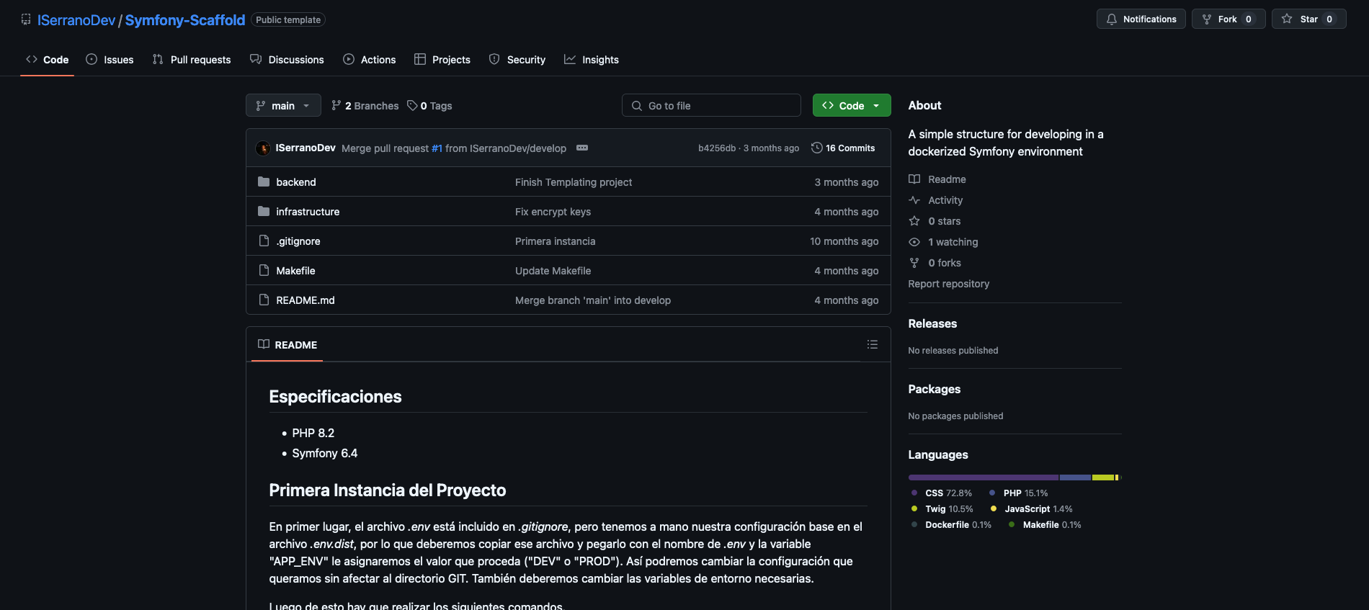Select PHP 15.1% language entry

[1019, 493]
